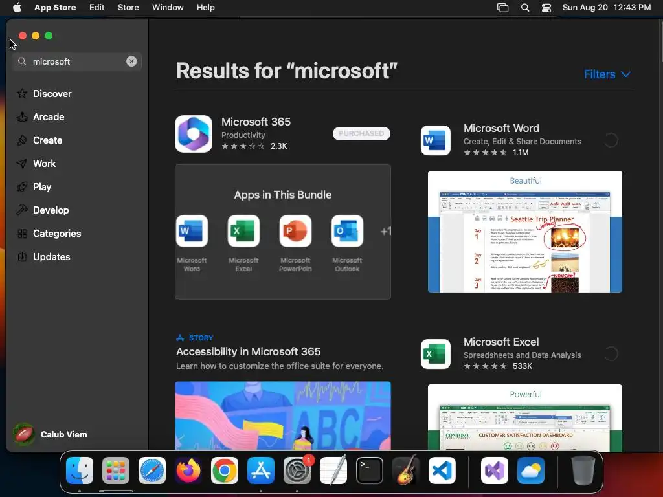Viewport: 663px width, 497px height.
Task: Open the Arcade section
Action: 41,117
